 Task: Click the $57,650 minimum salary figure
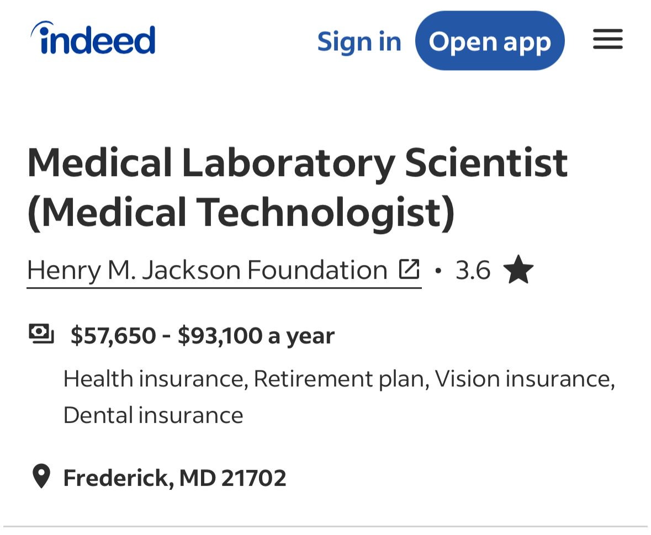point(113,336)
